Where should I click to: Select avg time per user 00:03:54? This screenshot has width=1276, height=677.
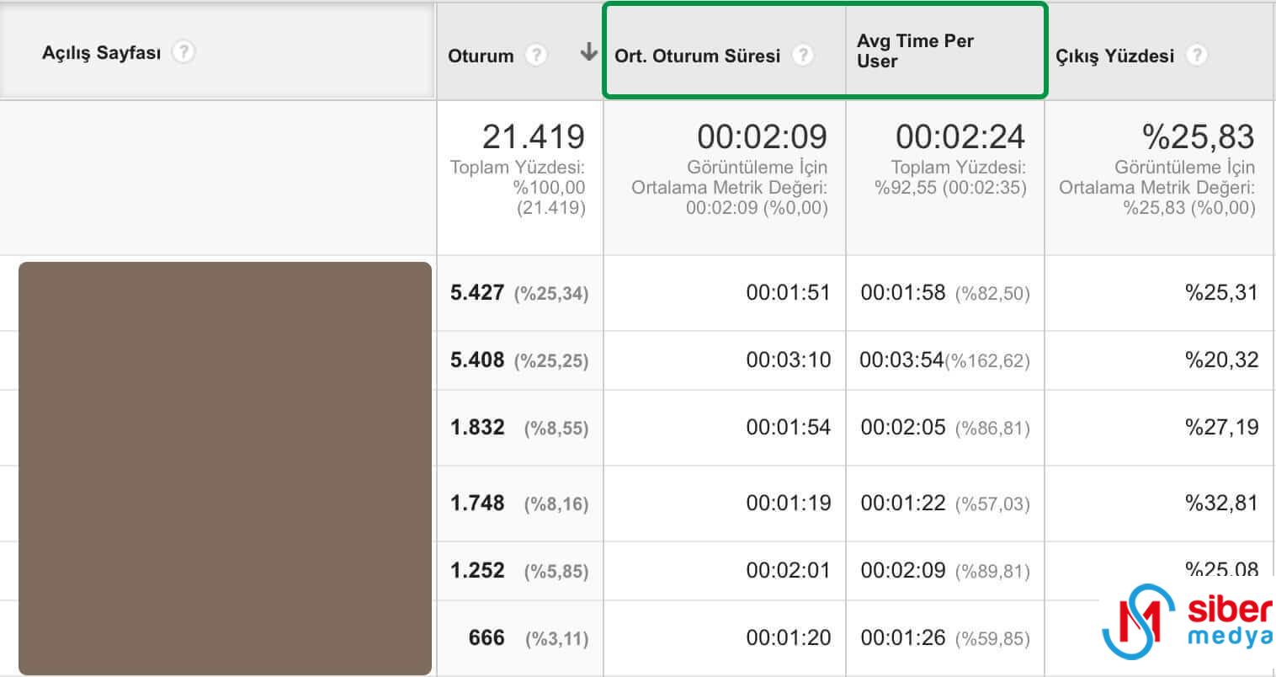901,360
